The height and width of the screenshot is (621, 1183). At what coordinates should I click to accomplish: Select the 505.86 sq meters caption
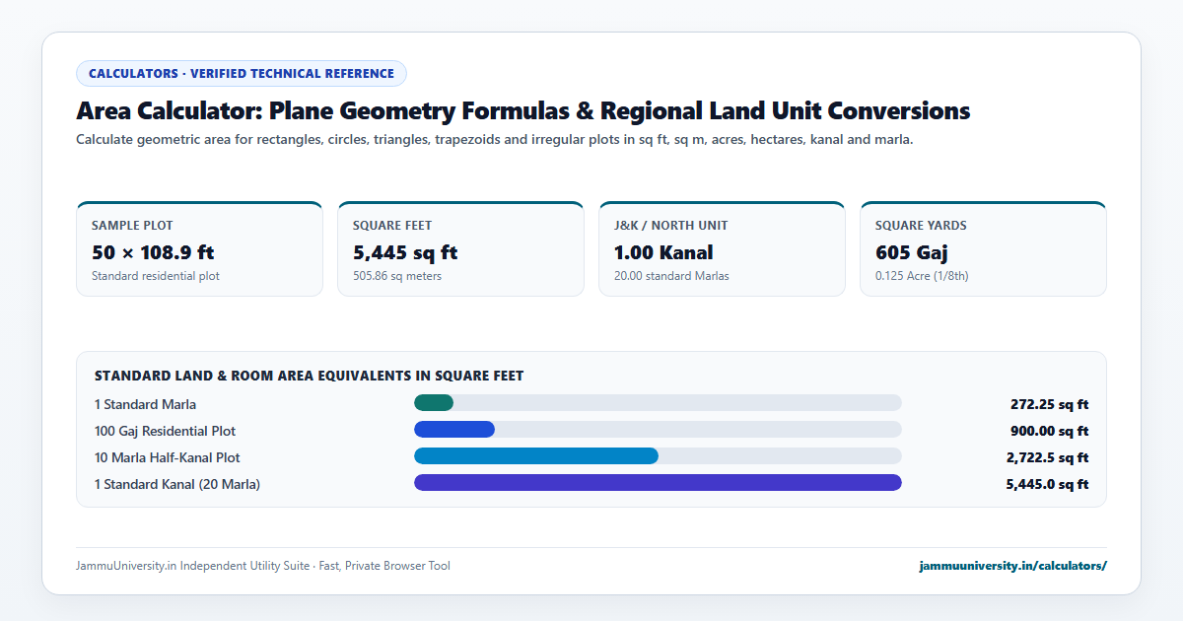tap(397, 276)
